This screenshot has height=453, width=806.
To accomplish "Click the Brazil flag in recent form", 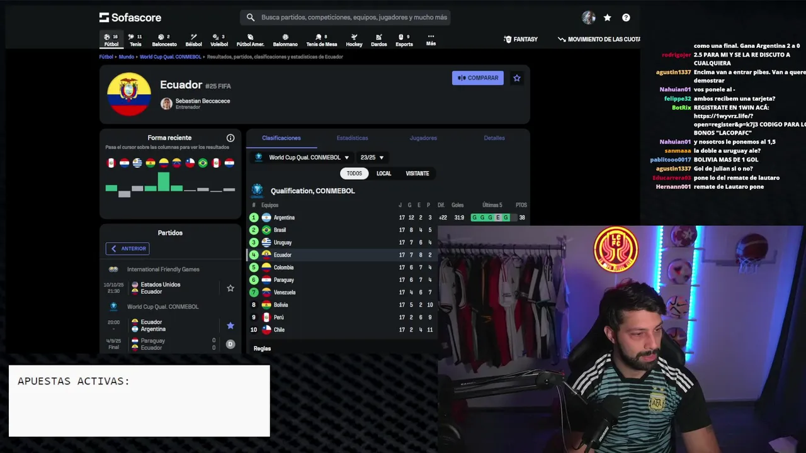I will pyautogui.click(x=203, y=163).
